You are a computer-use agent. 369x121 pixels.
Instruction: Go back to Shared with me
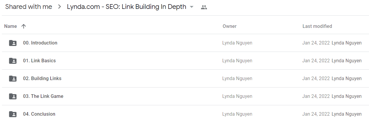tap(29, 7)
